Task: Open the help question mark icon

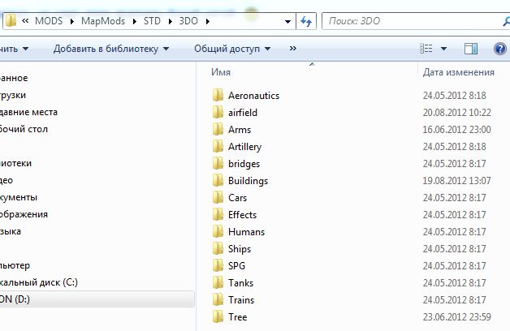Action: click(x=500, y=49)
